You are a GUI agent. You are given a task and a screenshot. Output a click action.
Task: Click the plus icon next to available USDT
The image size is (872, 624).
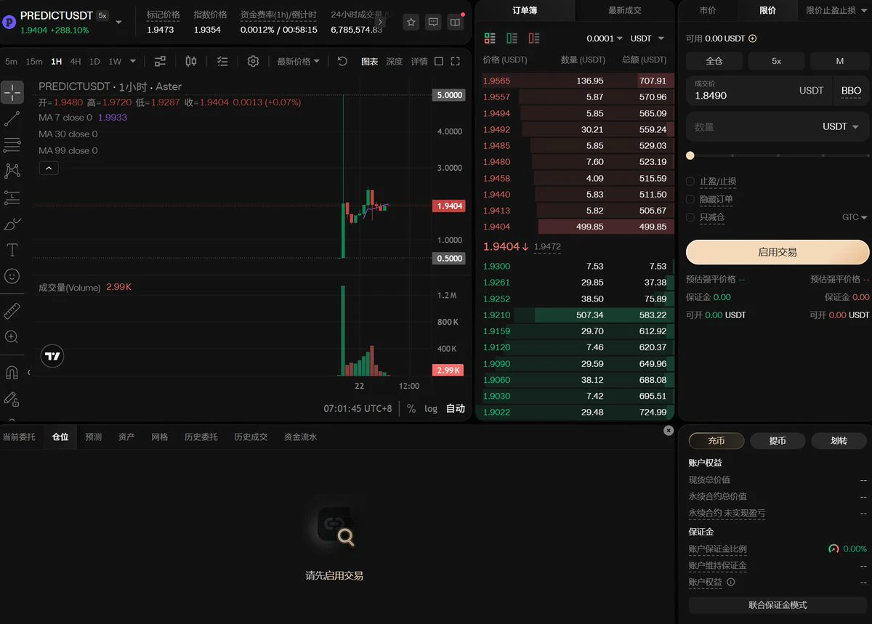point(753,39)
